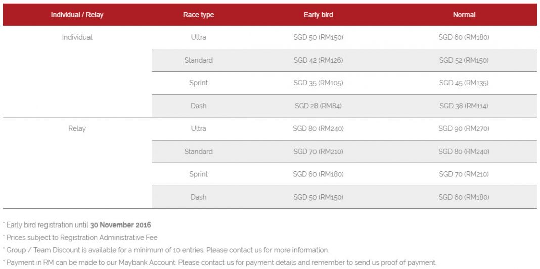Select the Individual Sprint race type cell
This screenshot has width=540, height=269.
pyautogui.click(x=198, y=83)
